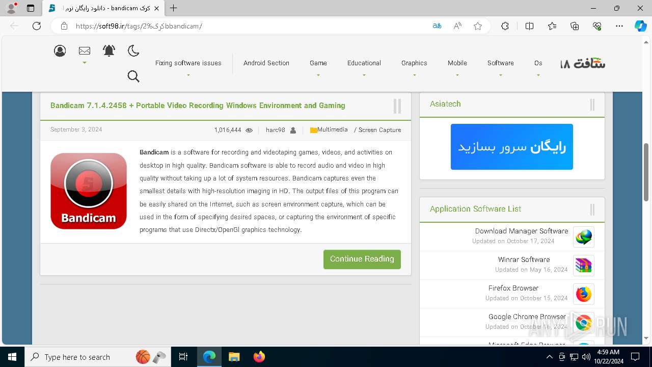
Task: Expand the Educational dropdown menu
Action: click(364, 63)
